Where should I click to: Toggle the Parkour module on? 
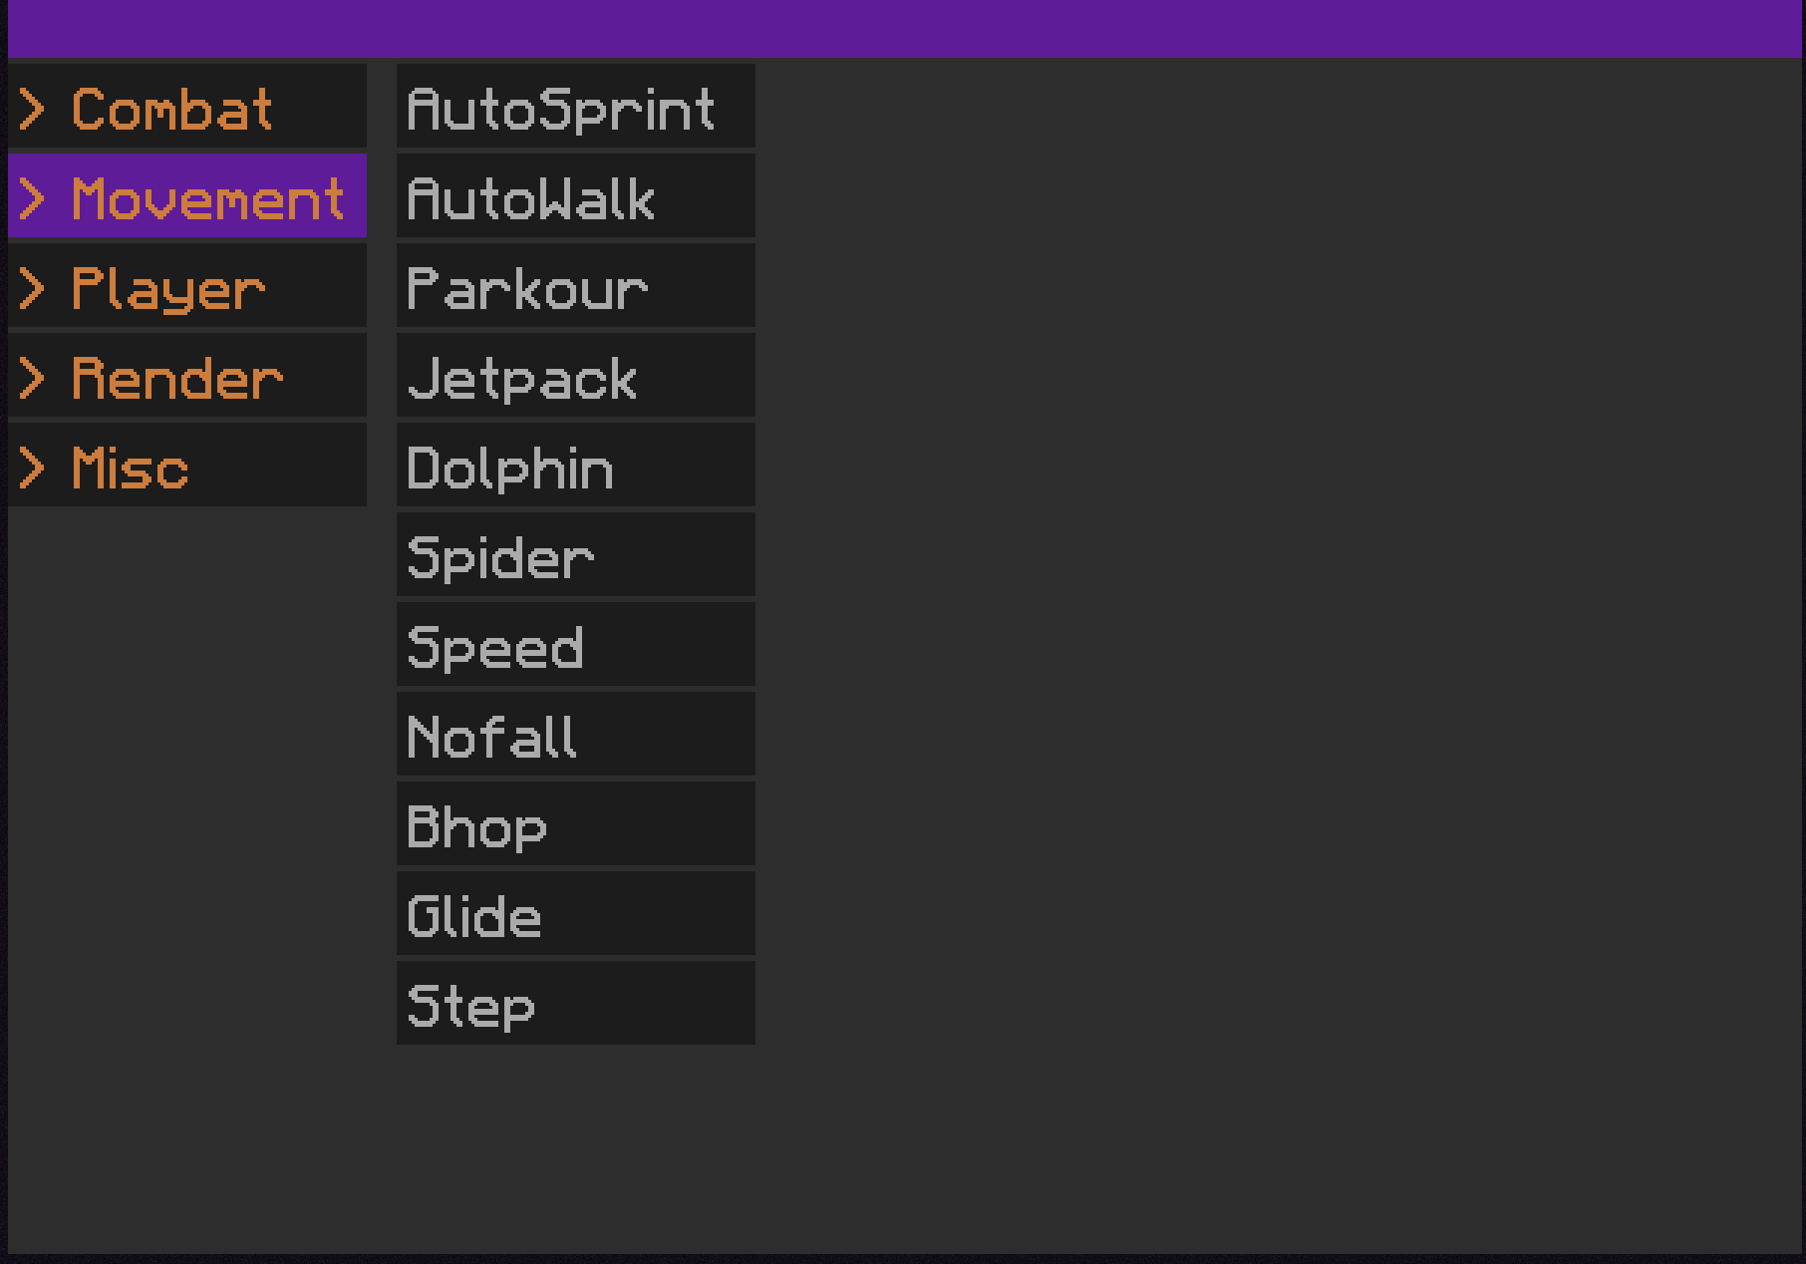pyautogui.click(x=576, y=285)
